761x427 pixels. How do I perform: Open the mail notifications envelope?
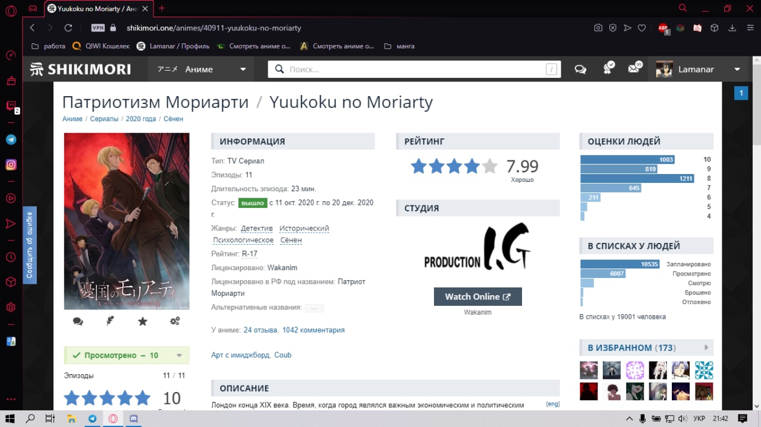click(634, 68)
